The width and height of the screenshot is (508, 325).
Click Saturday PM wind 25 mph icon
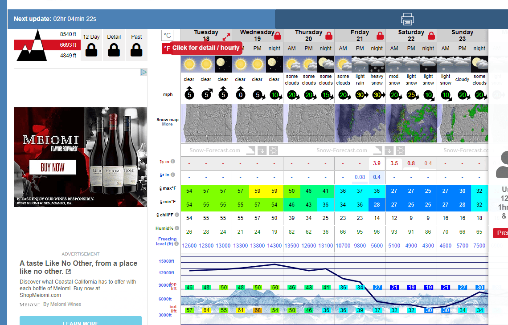tap(413, 95)
